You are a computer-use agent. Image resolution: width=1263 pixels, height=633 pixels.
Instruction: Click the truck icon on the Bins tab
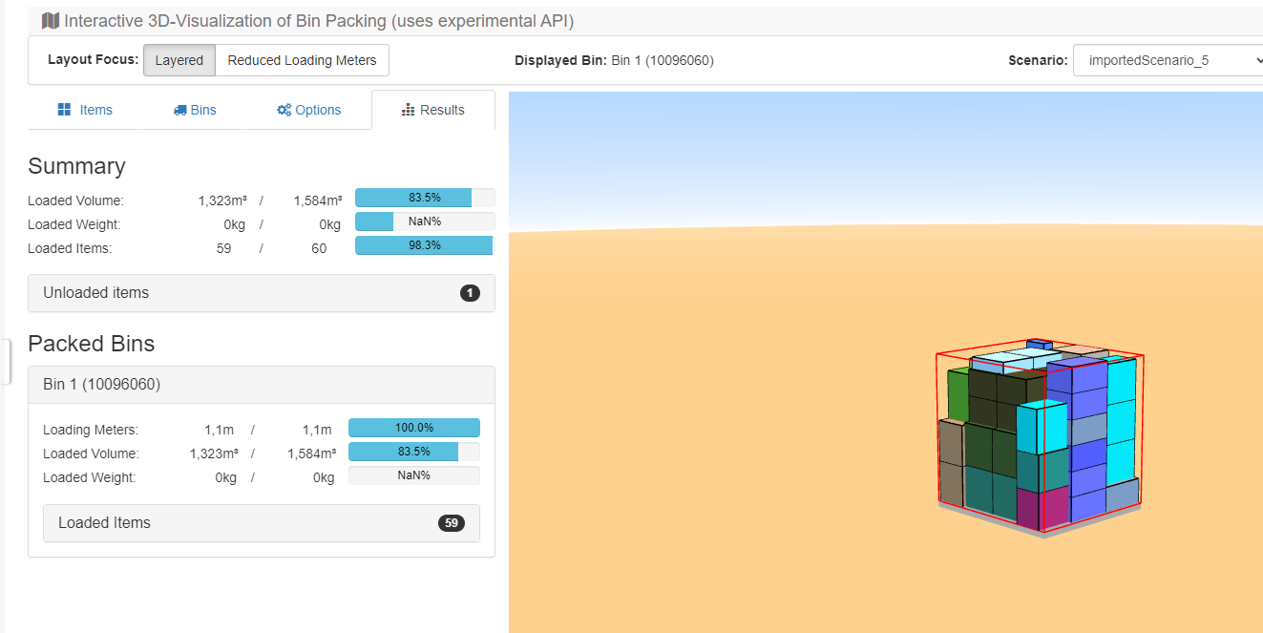179,110
